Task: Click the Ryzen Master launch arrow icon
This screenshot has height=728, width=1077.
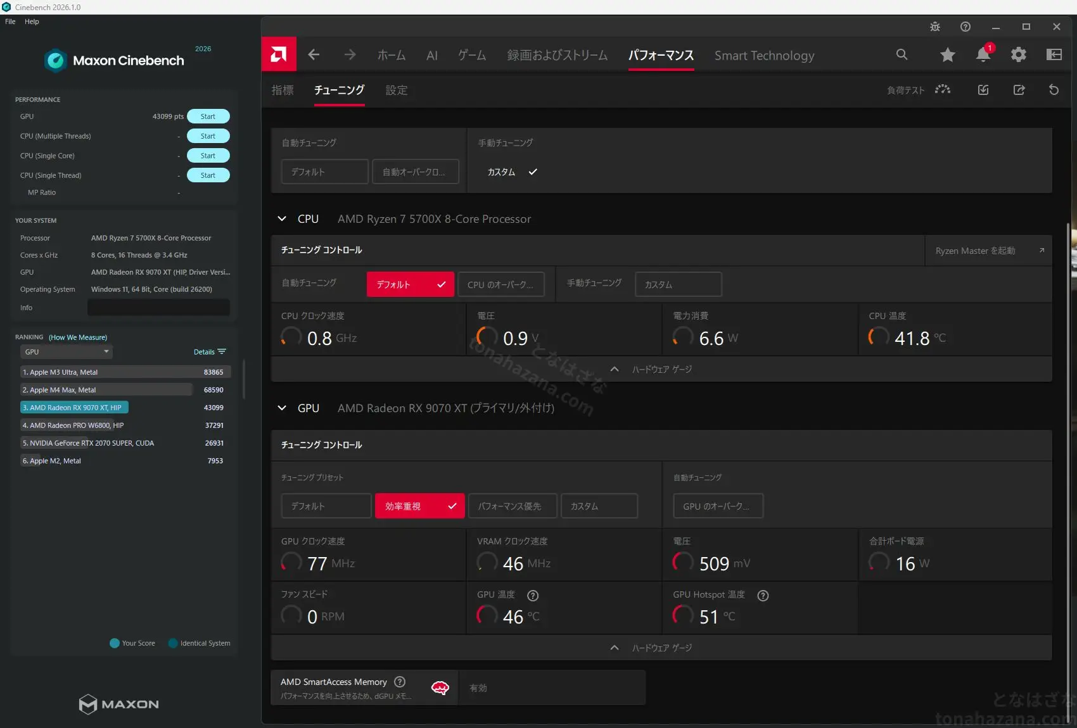Action: click(x=1042, y=251)
